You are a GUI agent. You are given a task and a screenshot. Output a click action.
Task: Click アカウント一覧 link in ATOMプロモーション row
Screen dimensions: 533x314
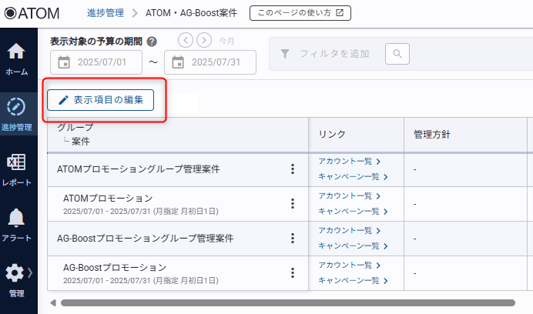[x=349, y=195]
